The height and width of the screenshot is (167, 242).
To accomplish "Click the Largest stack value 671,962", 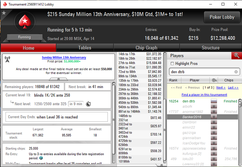I will (38, 135).
